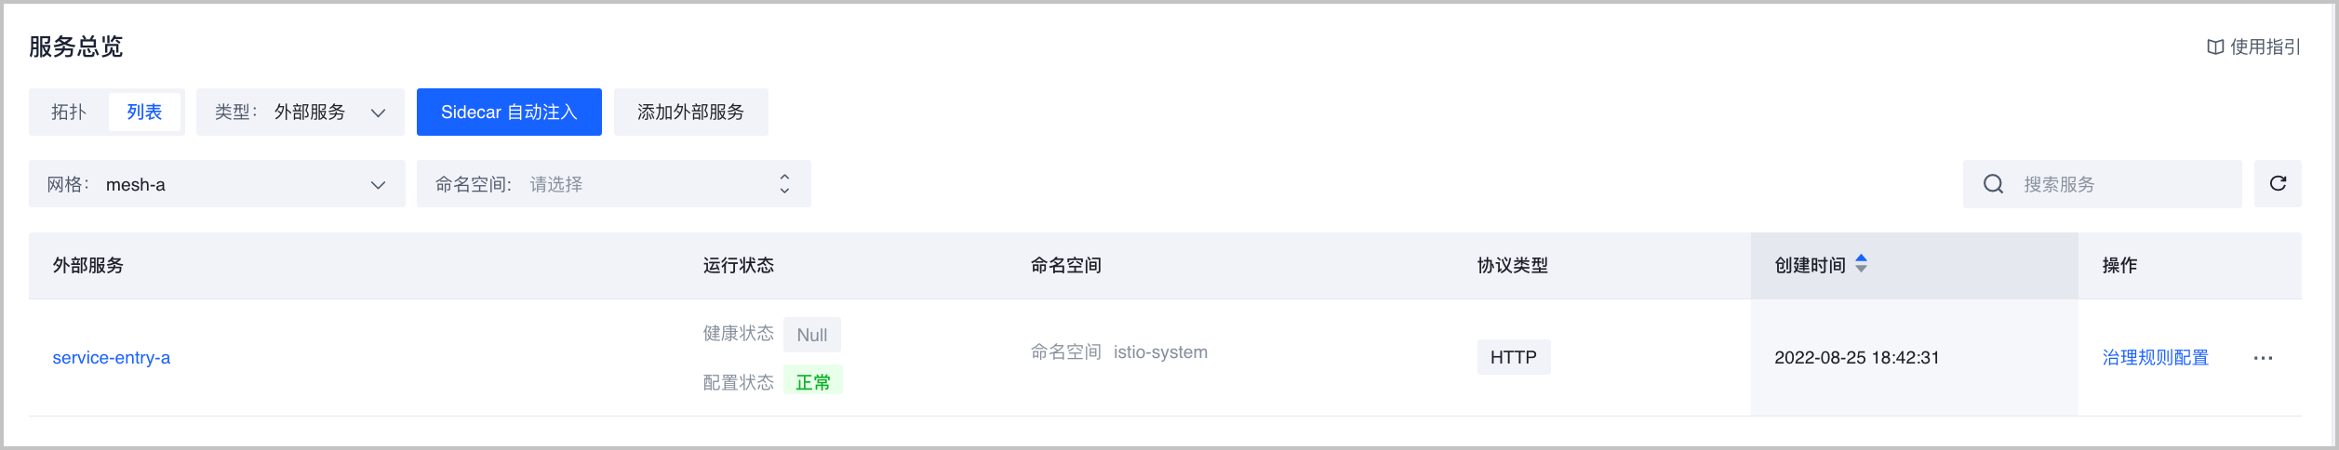Click the refresh icon button
The image size is (2339, 450).
click(x=2277, y=184)
